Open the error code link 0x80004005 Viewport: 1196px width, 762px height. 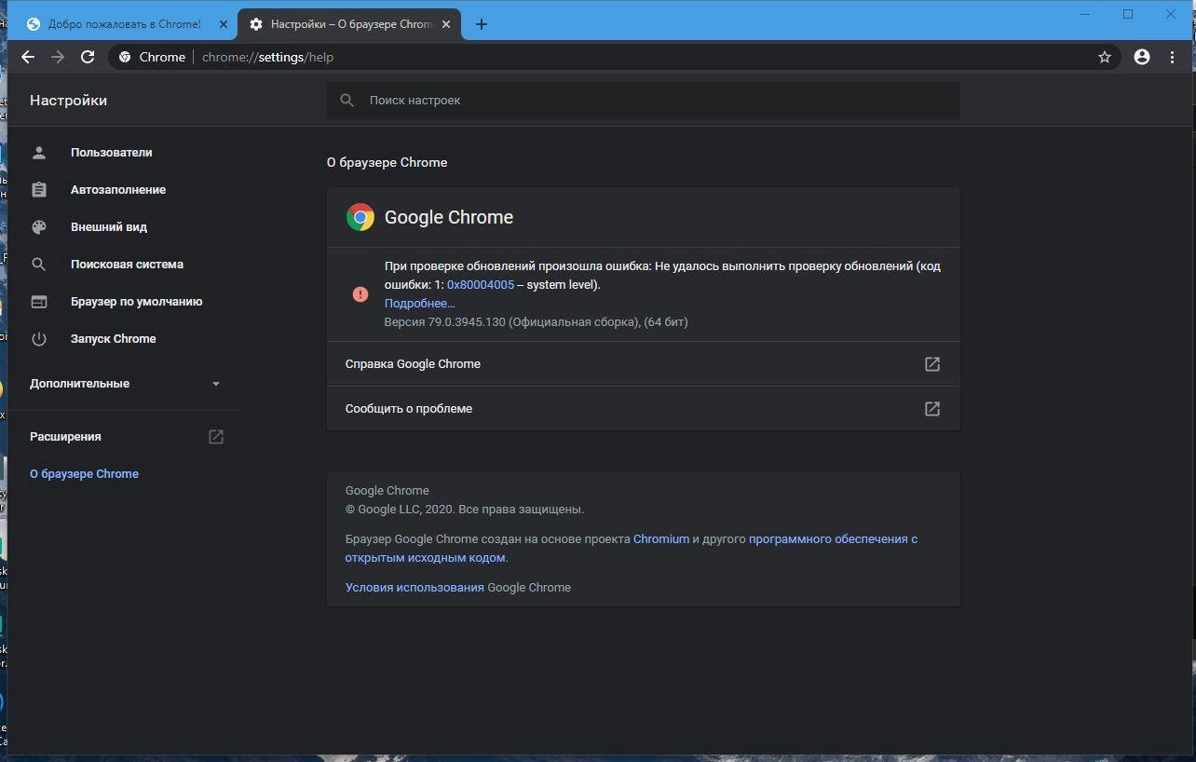coord(481,284)
